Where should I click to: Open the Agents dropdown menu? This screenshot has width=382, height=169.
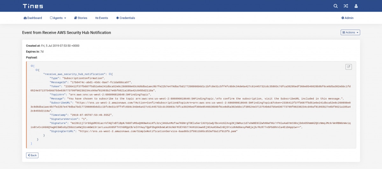(x=58, y=18)
